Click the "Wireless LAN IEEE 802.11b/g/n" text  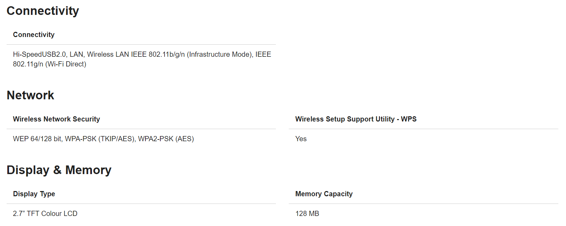pos(136,54)
